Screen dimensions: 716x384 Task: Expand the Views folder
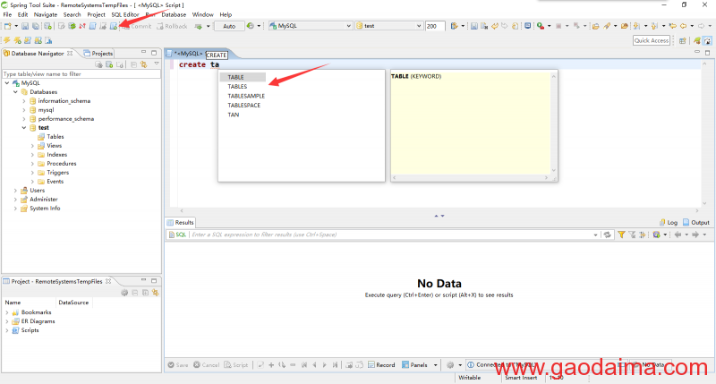[32, 146]
